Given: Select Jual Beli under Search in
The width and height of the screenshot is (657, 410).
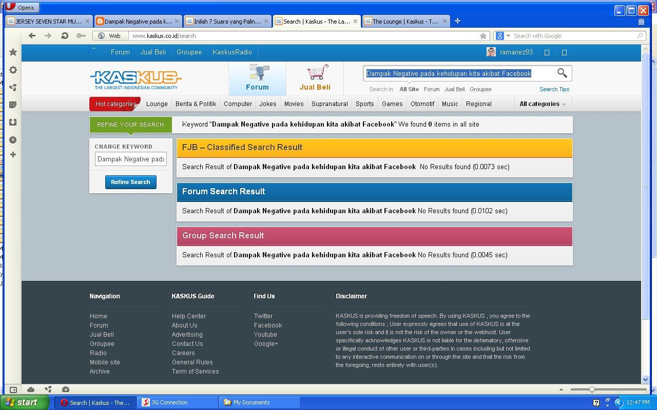Looking at the screenshot, I should tap(455, 89).
